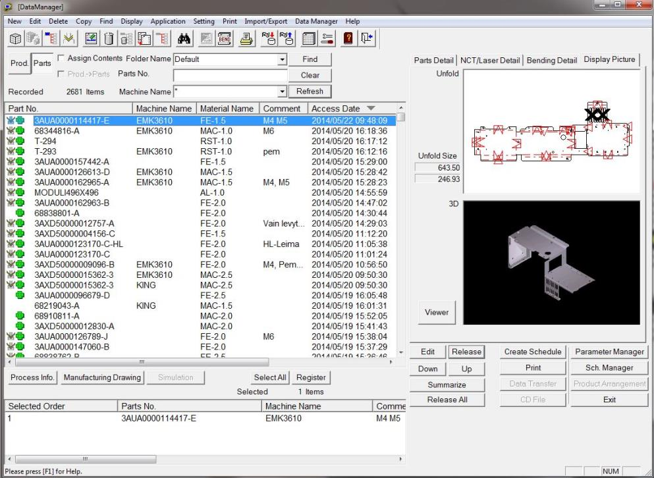654x478 pixels.
Task: Click the question mark help book icon
Action: tap(348, 39)
